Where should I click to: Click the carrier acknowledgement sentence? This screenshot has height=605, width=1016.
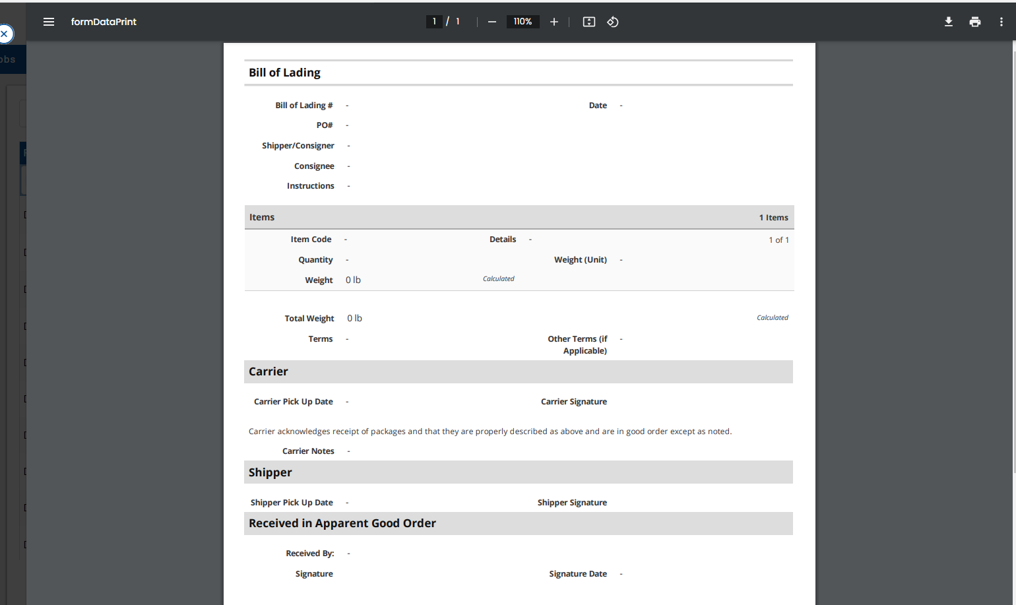tap(490, 431)
